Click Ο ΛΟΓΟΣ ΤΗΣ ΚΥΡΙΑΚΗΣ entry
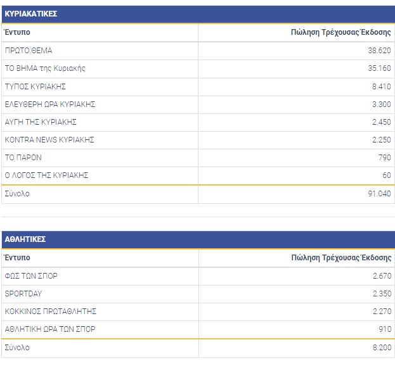This screenshot has height=373, width=395. coord(46,175)
